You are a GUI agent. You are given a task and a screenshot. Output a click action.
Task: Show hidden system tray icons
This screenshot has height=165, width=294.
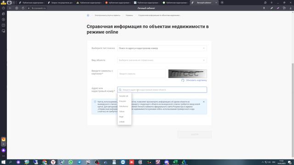pyautogui.click(x=263, y=162)
